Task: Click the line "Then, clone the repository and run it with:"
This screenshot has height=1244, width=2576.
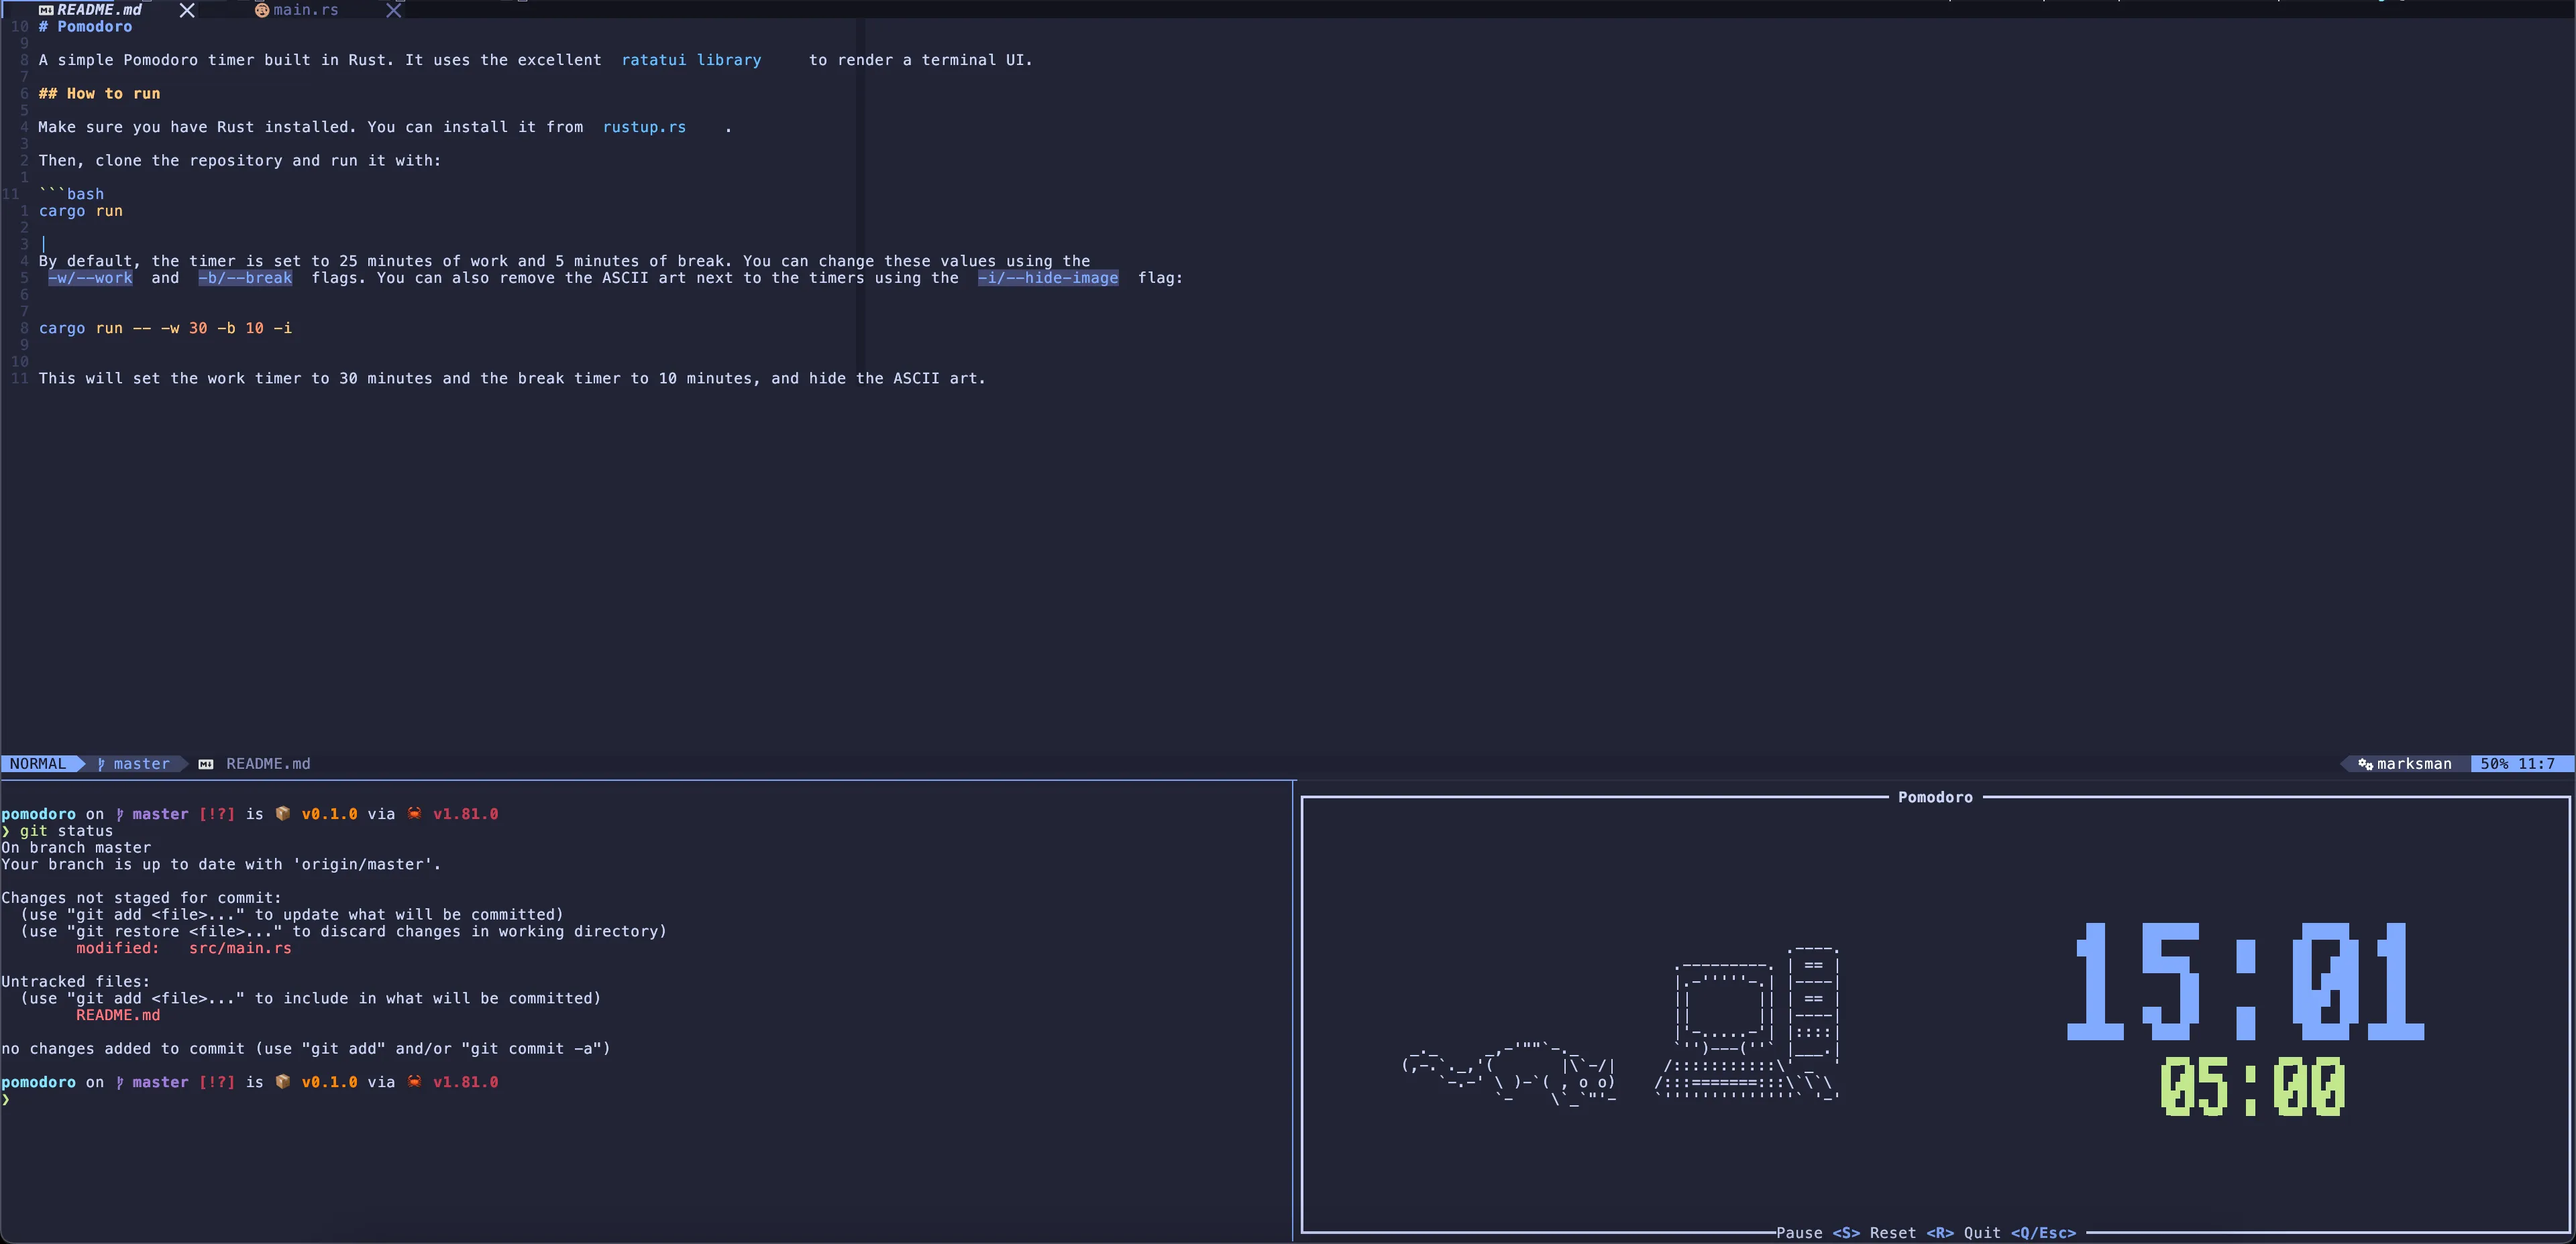Action: pyautogui.click(x=239, y=161)
